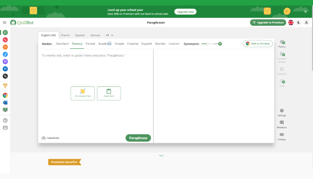Click the yellow Premium diamond sidebar icon
Viewport: 313px width, 179px height.
coord(5,86)
